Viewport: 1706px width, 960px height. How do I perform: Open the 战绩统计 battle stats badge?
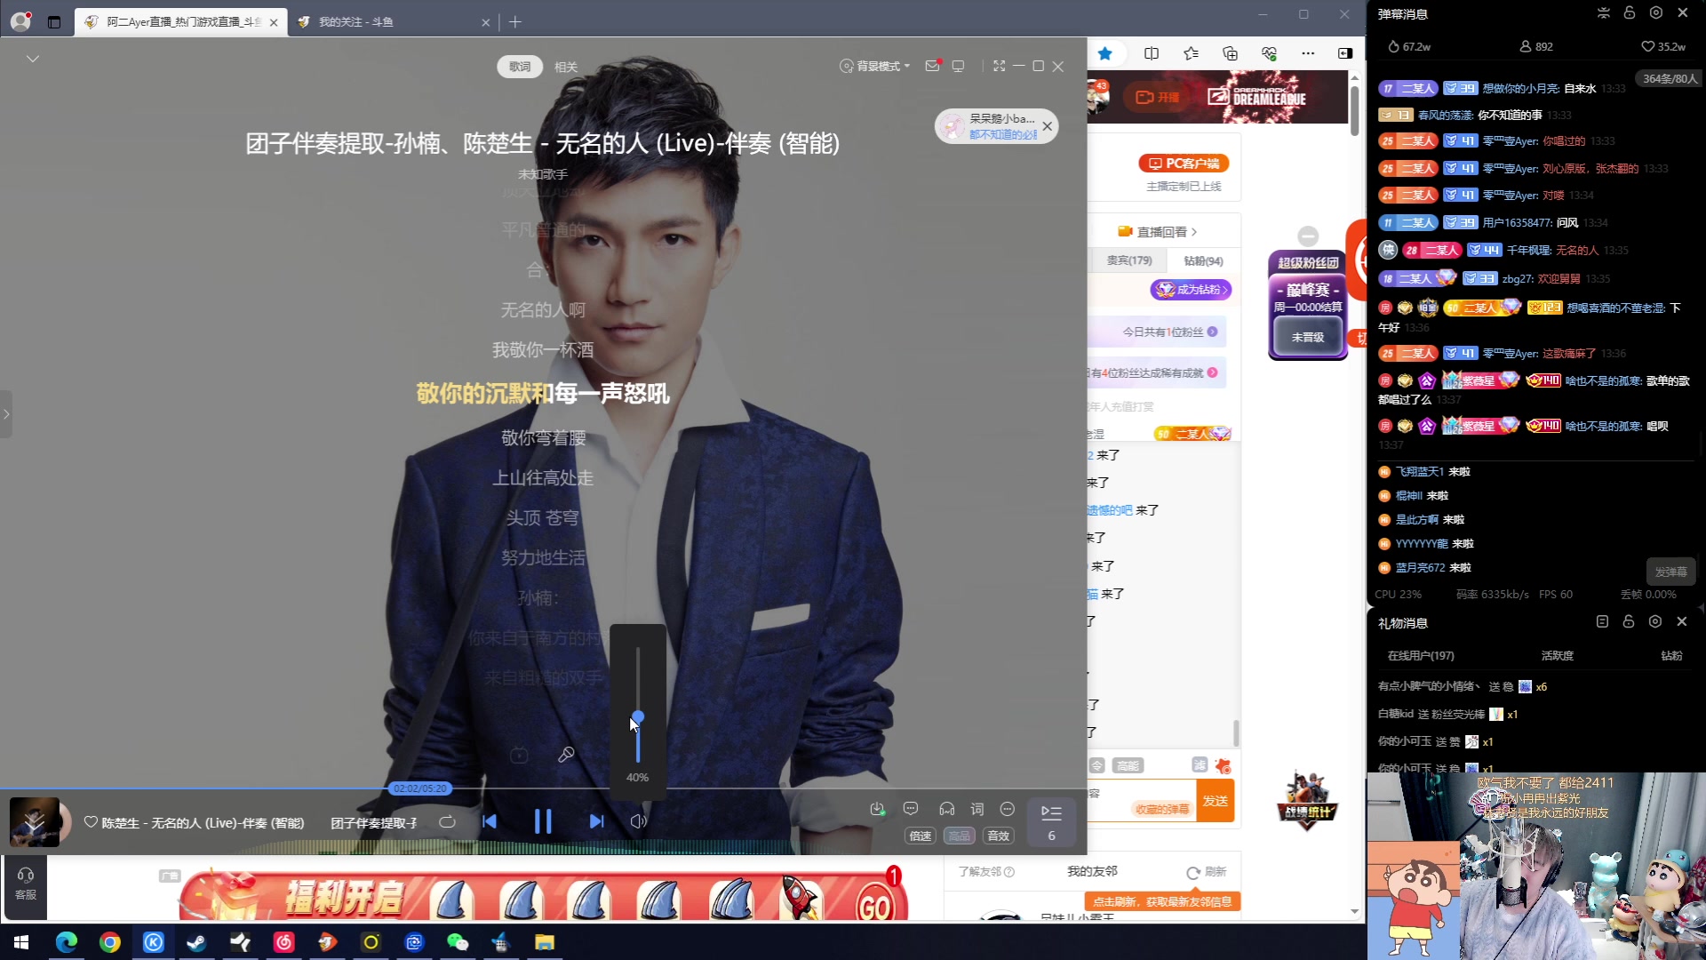coord(1306,802)
